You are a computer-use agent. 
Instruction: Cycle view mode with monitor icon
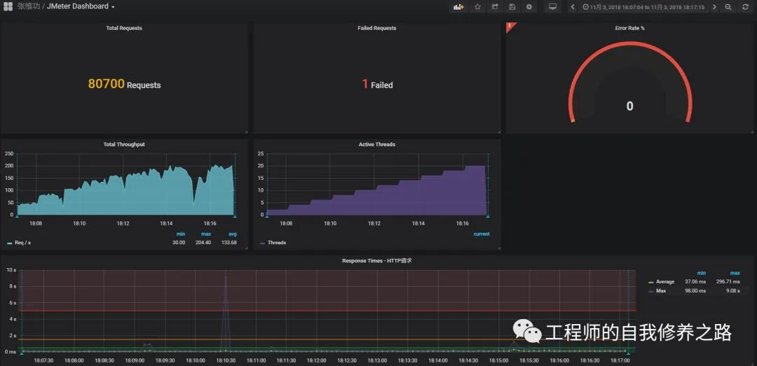[x=553, y=7]
